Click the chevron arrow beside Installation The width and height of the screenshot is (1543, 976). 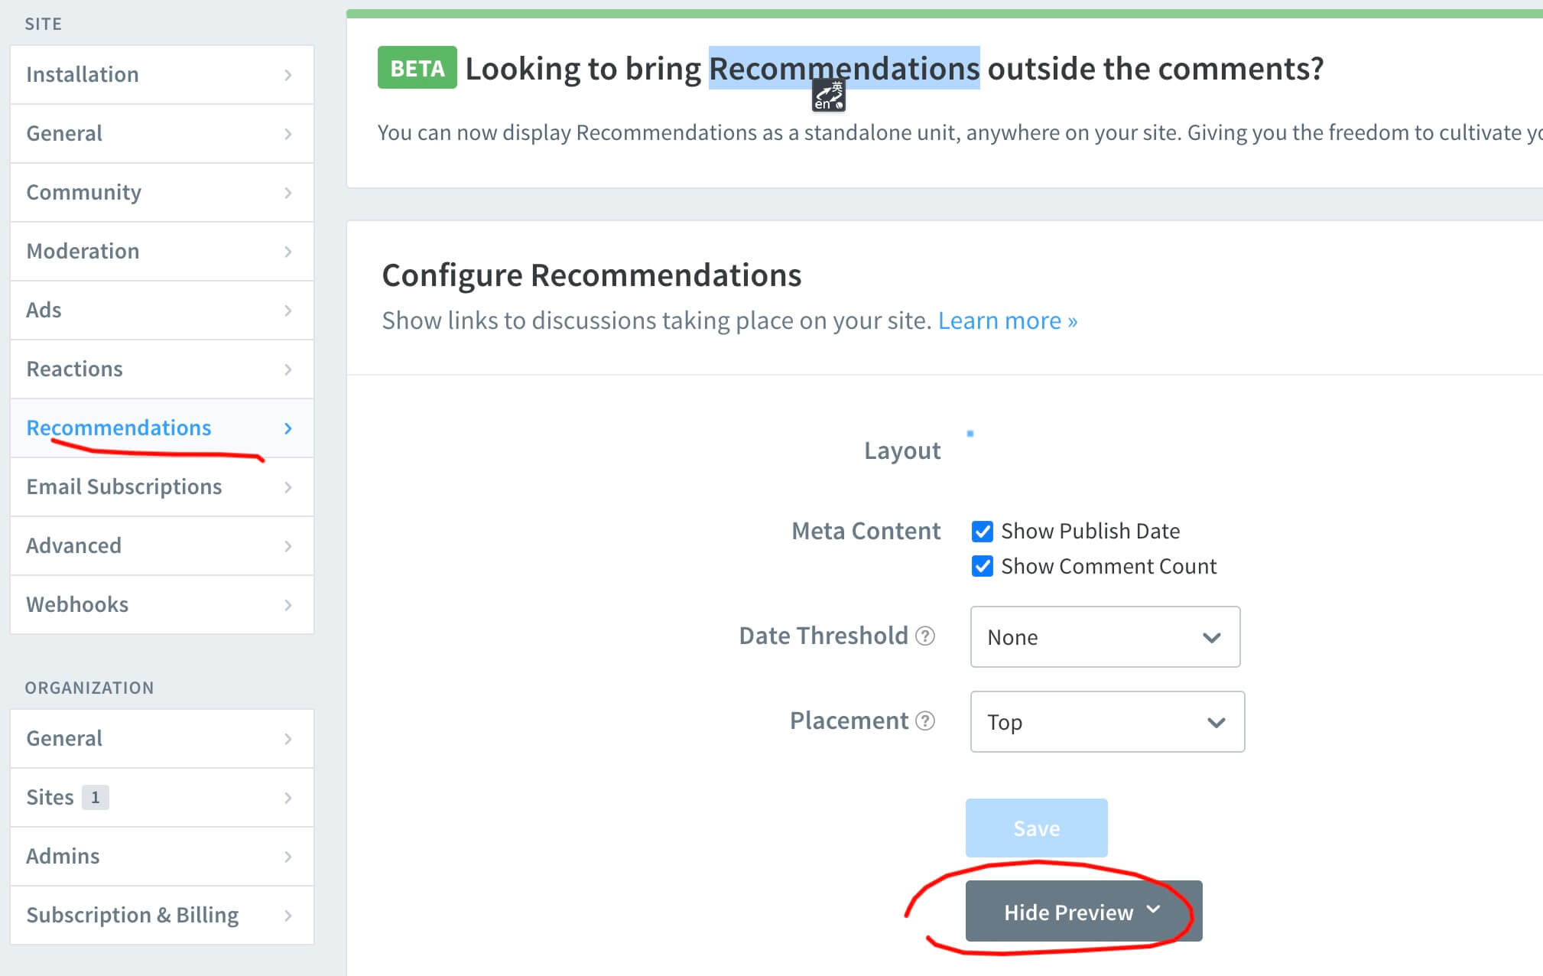point(288,75)
